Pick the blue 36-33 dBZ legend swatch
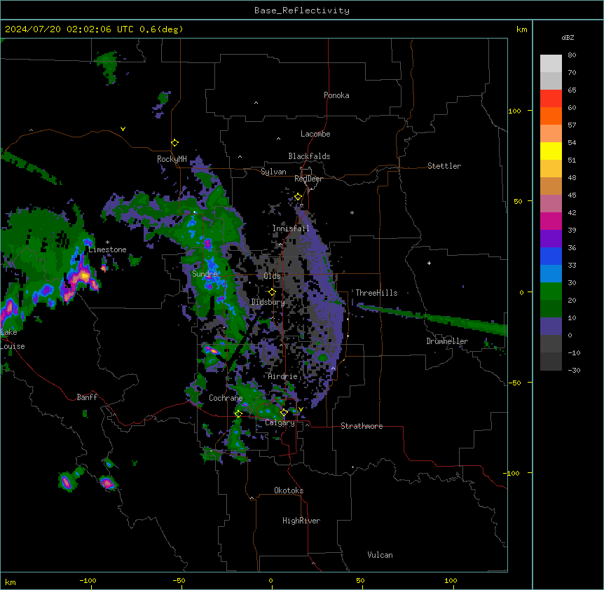The height and width of the screenshot is (590, 604). tap(551, 256)
